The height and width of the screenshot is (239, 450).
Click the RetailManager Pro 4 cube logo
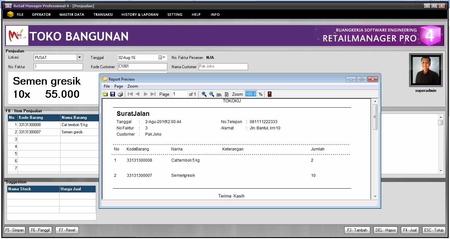[x=430, y=36]
